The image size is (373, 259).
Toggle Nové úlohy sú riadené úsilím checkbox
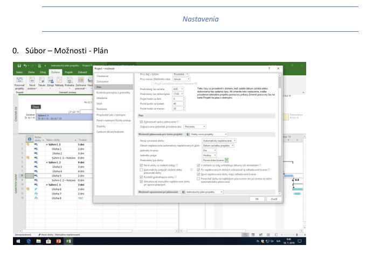tap(141, 165)
